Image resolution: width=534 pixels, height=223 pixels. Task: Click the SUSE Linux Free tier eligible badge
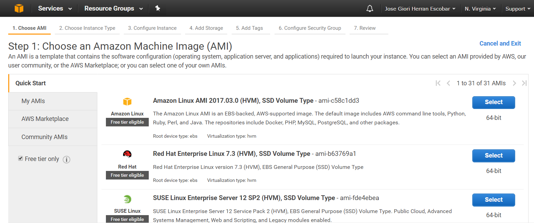(127, 219)
